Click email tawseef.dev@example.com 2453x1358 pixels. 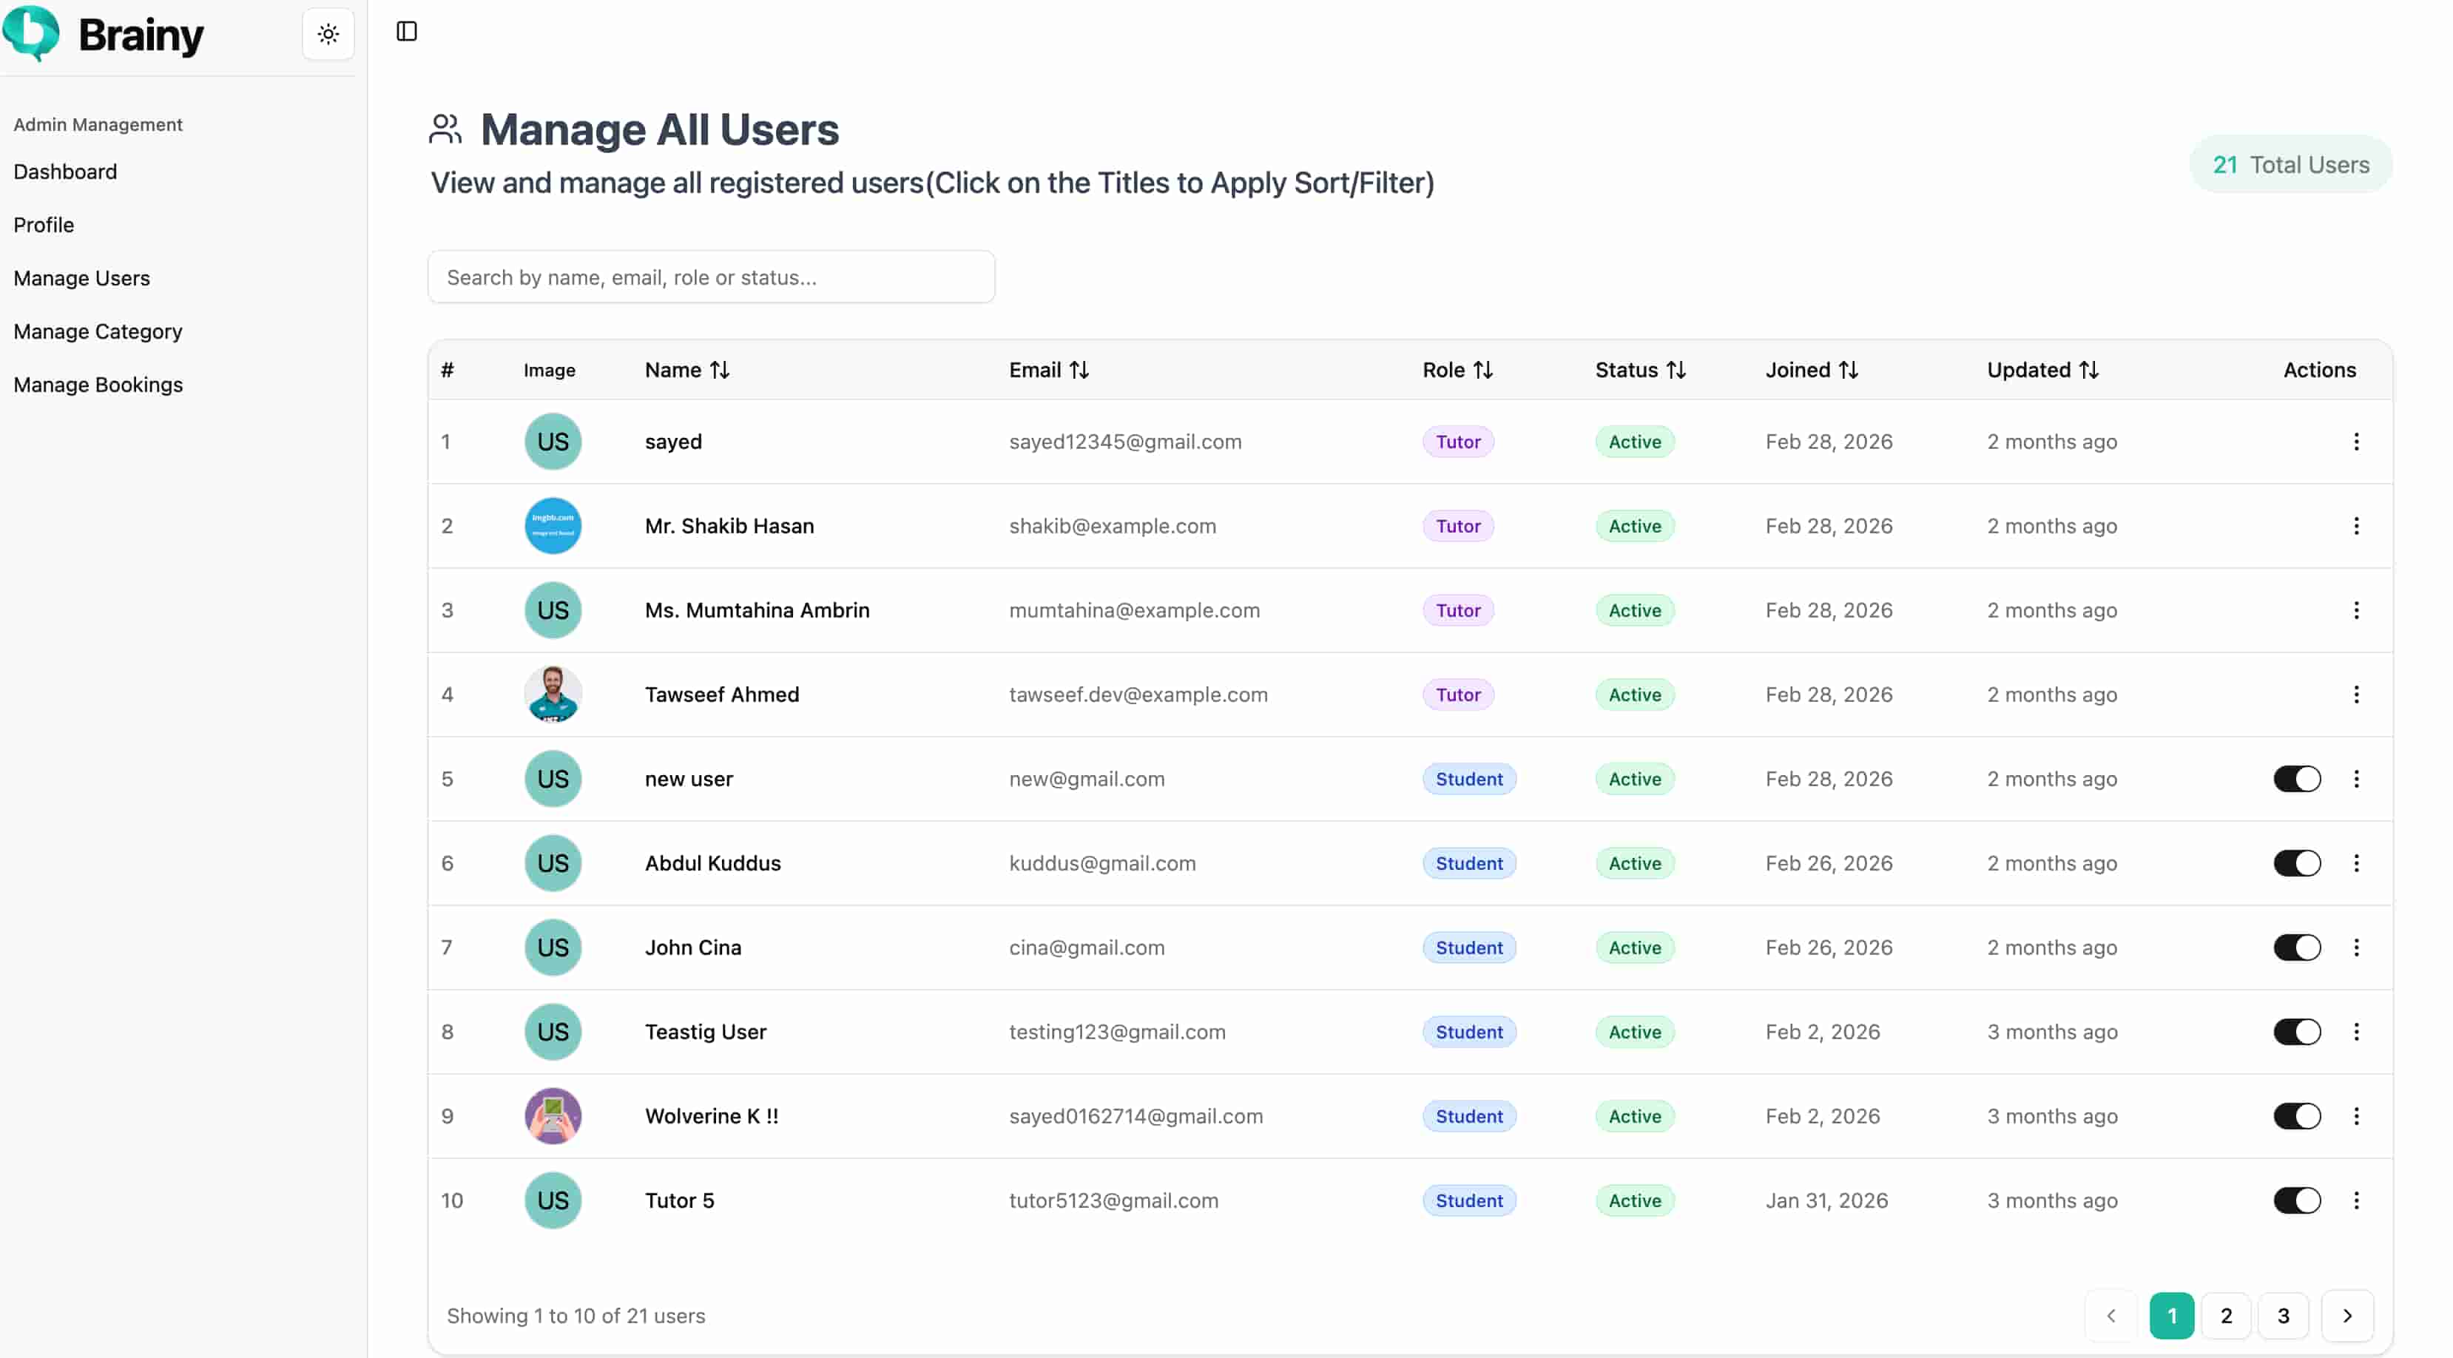(1138, 695)
